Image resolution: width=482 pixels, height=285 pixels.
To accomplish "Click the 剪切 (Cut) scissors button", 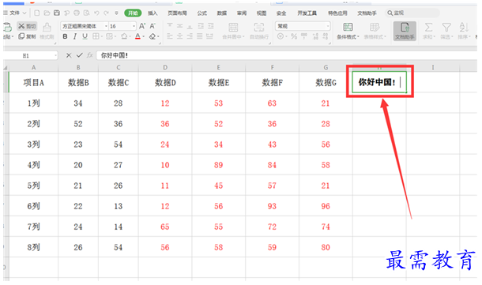I will point(27,26).
